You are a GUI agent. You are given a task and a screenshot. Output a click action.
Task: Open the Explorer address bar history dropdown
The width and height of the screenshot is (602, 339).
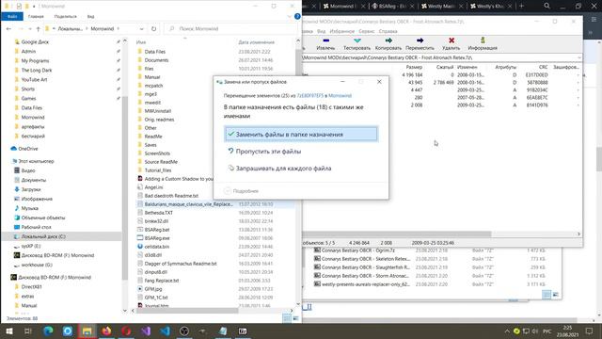click(x=142, y=29)
